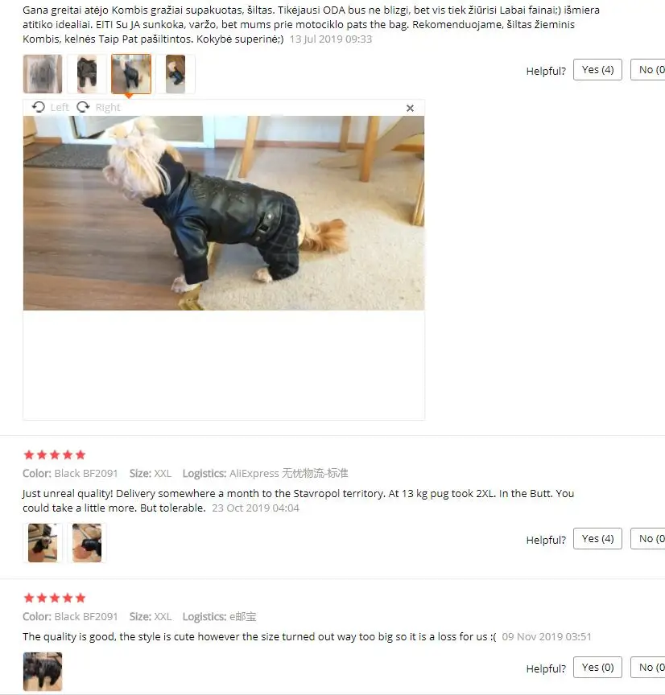Click the Left rotate label
The height and width of the screenshot is (695, 665).
tap(60, 107)
